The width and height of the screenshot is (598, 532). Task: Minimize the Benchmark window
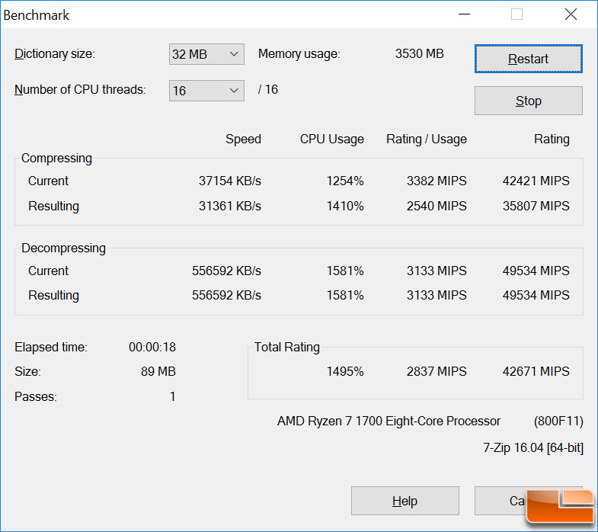(464, 14)
